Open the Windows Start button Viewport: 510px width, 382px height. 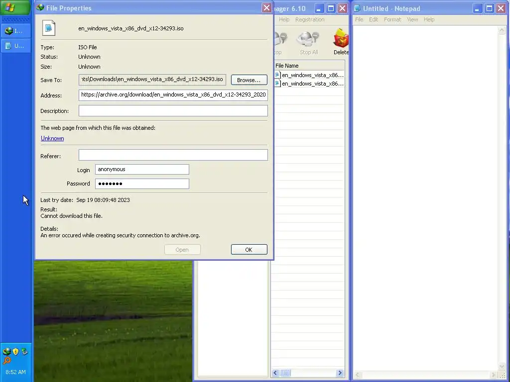tap(15, 7)
